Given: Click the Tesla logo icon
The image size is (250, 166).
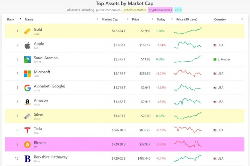Looking at the screenshot, I should (x=27, y=130).
